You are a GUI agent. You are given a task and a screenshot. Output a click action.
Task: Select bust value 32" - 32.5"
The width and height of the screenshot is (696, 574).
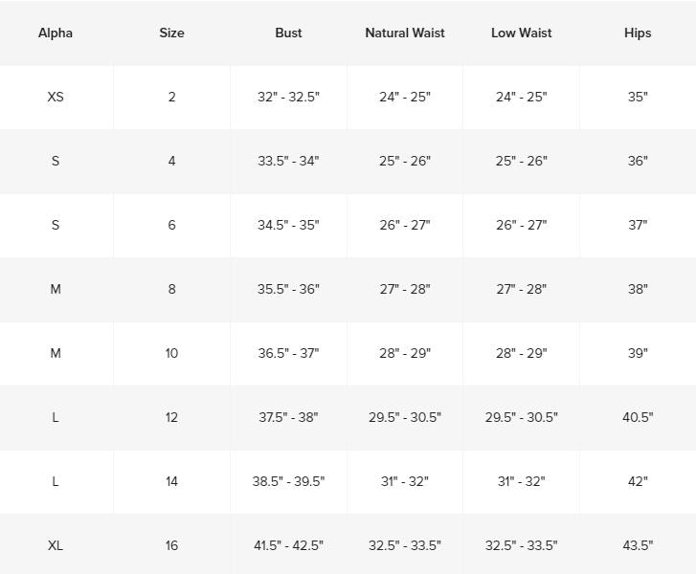[x=288, y=97]
